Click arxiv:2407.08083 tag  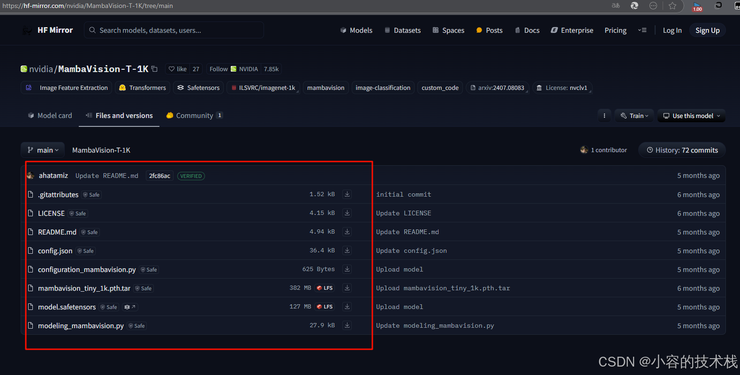[498, 88]
